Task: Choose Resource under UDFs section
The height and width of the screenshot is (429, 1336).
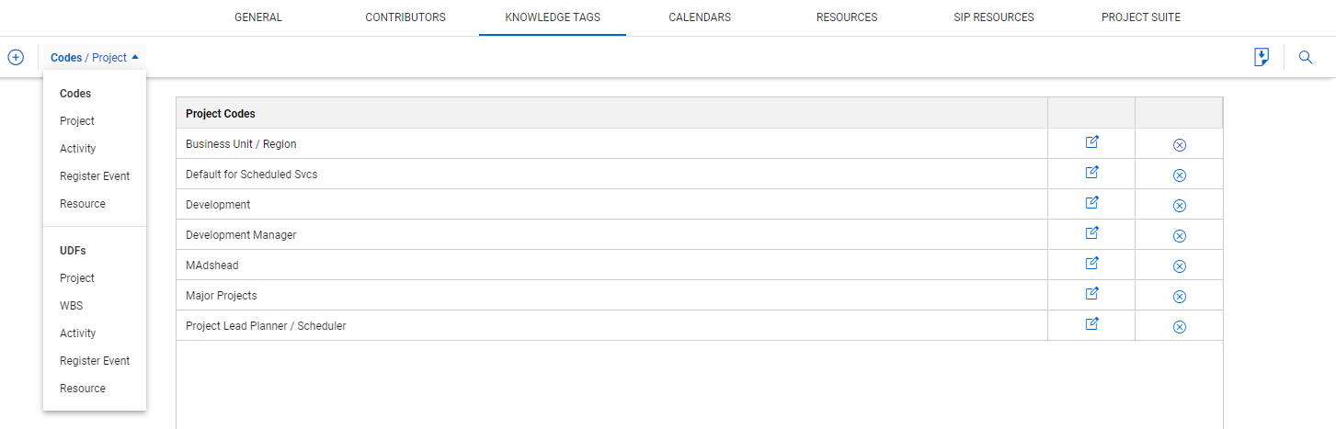Action: (x=83, y=389)
